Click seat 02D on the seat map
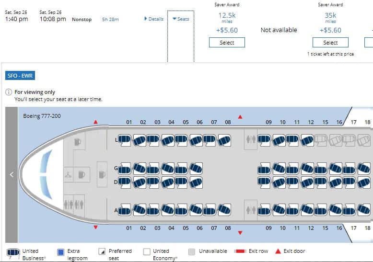Viewport: 373px width, 262px height. click(x=139, y=182)
